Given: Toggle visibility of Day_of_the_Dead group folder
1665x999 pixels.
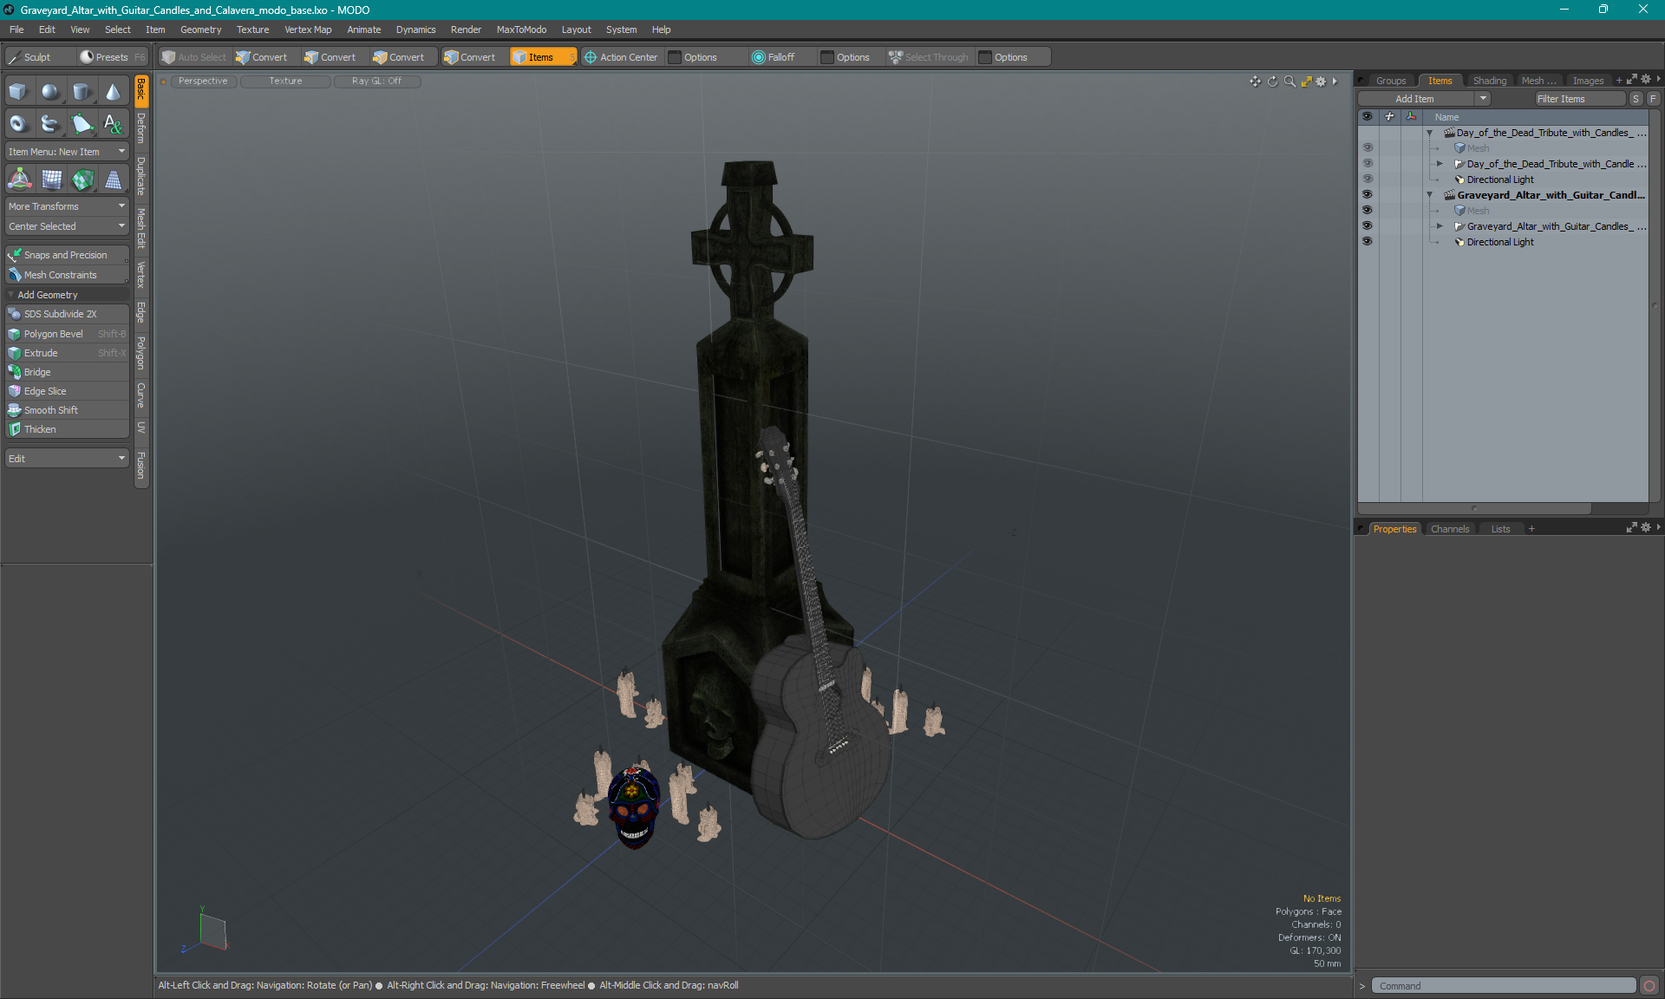Looking at the screenshot, I should (x=1368, y=164).
